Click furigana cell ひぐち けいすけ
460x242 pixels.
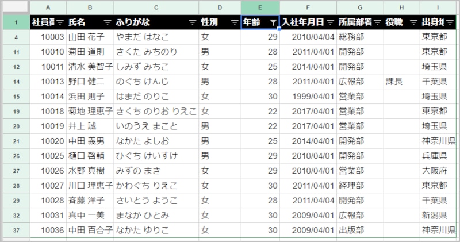(x=156, y=156)
